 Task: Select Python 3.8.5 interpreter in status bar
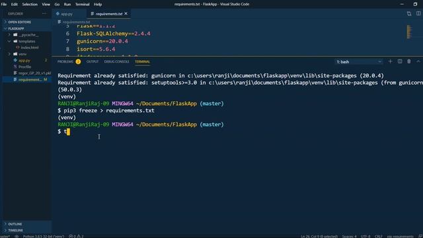point(44,236)
